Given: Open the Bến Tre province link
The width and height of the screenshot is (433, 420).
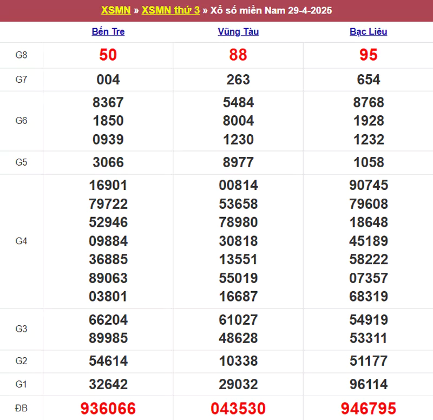Looking at the screenshot, I should (x=108, y=31).
